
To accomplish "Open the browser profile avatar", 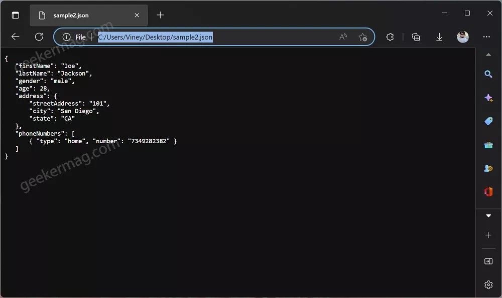I will [462, 37].
